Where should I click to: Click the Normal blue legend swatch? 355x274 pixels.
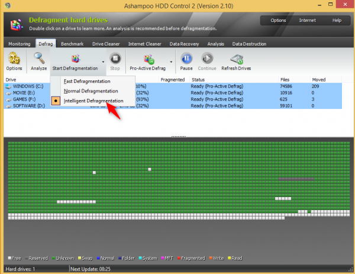98,258
